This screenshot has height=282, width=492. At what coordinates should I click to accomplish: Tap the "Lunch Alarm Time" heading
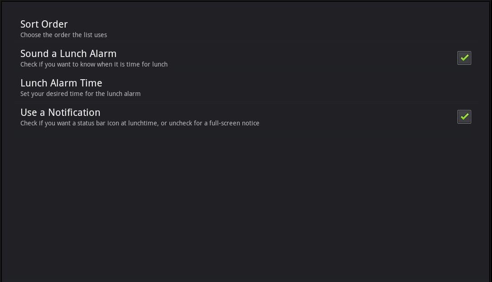pyautogui.click(x=61, y=83)
